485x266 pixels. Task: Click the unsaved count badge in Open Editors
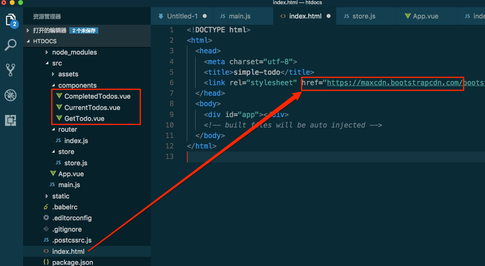pyautogui.click(x=84, y=31)
